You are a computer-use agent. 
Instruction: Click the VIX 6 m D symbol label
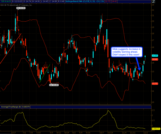tap(5, 2)
